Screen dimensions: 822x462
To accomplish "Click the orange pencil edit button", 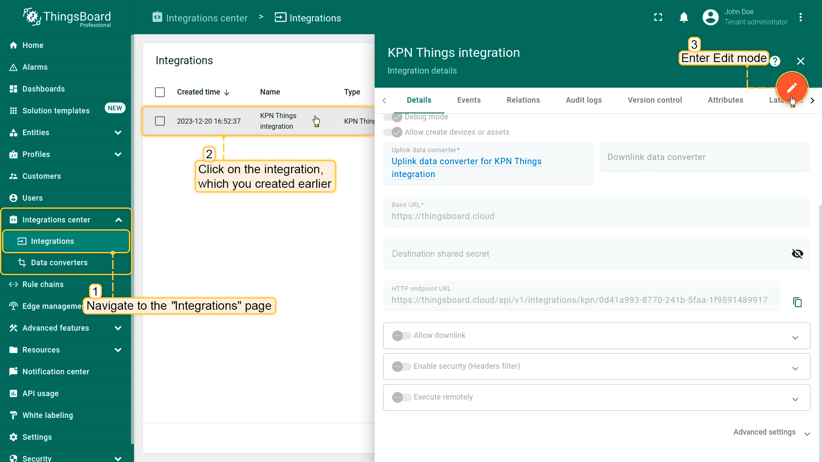I will (x=792, y=88).
